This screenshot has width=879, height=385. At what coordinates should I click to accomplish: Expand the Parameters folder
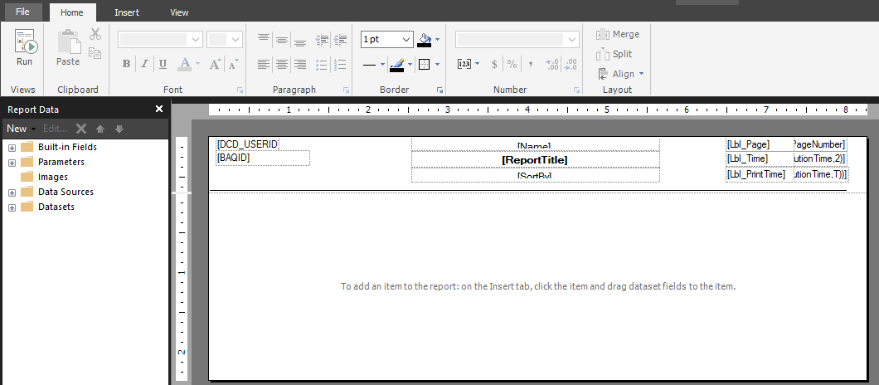(12, 163)
